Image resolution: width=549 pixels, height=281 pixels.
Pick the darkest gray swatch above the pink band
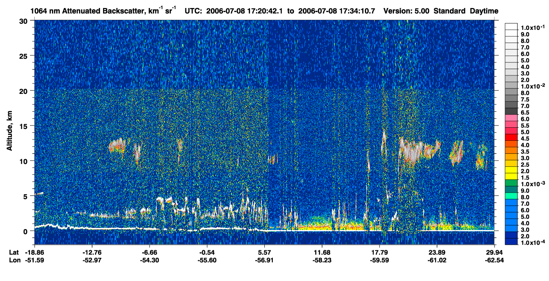(x=511, y=111)
